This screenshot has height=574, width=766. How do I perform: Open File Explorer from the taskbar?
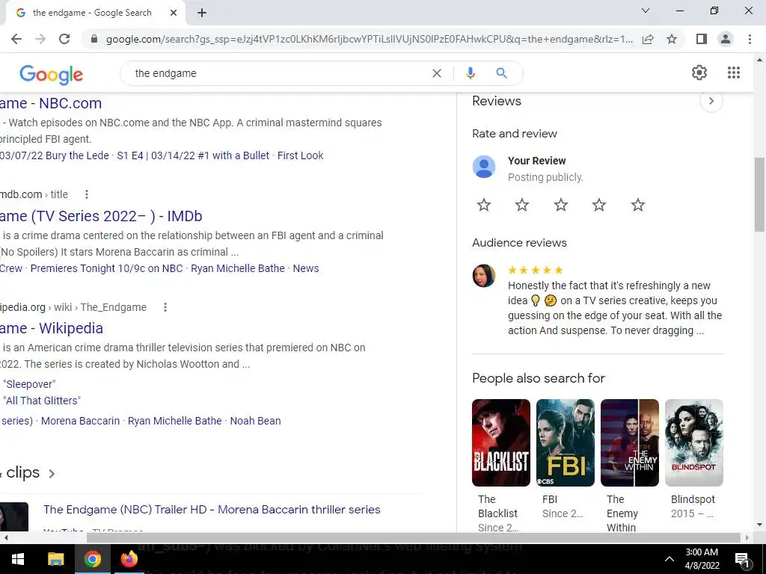click(55, 559)
